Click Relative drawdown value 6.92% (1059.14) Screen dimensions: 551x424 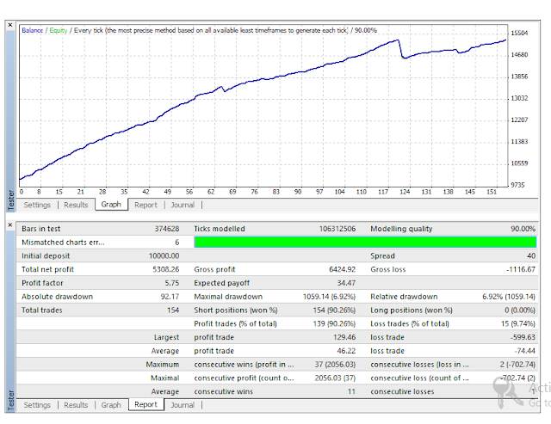pyautogui.click(x=509, y=297)
